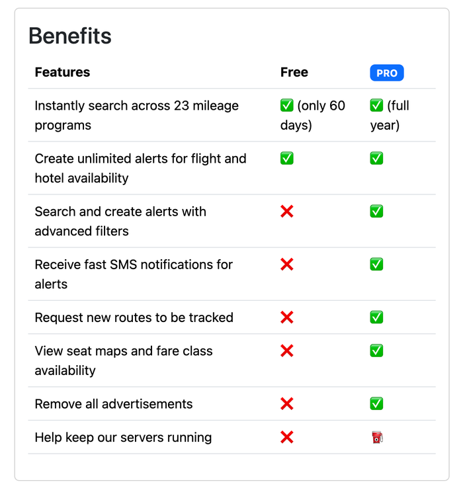Click green checkmark beside 'only 60 days'
This screenshot has width=463, height=494.
[287, 105]
